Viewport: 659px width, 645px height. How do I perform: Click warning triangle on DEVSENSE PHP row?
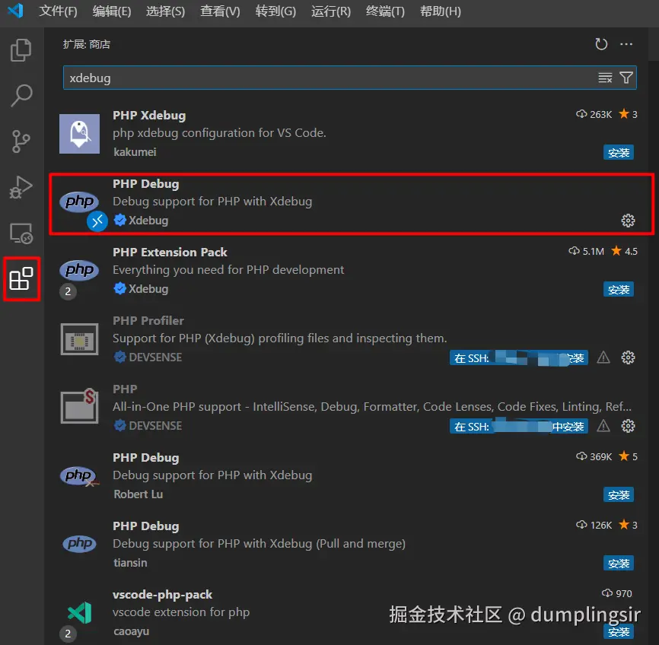603,426
